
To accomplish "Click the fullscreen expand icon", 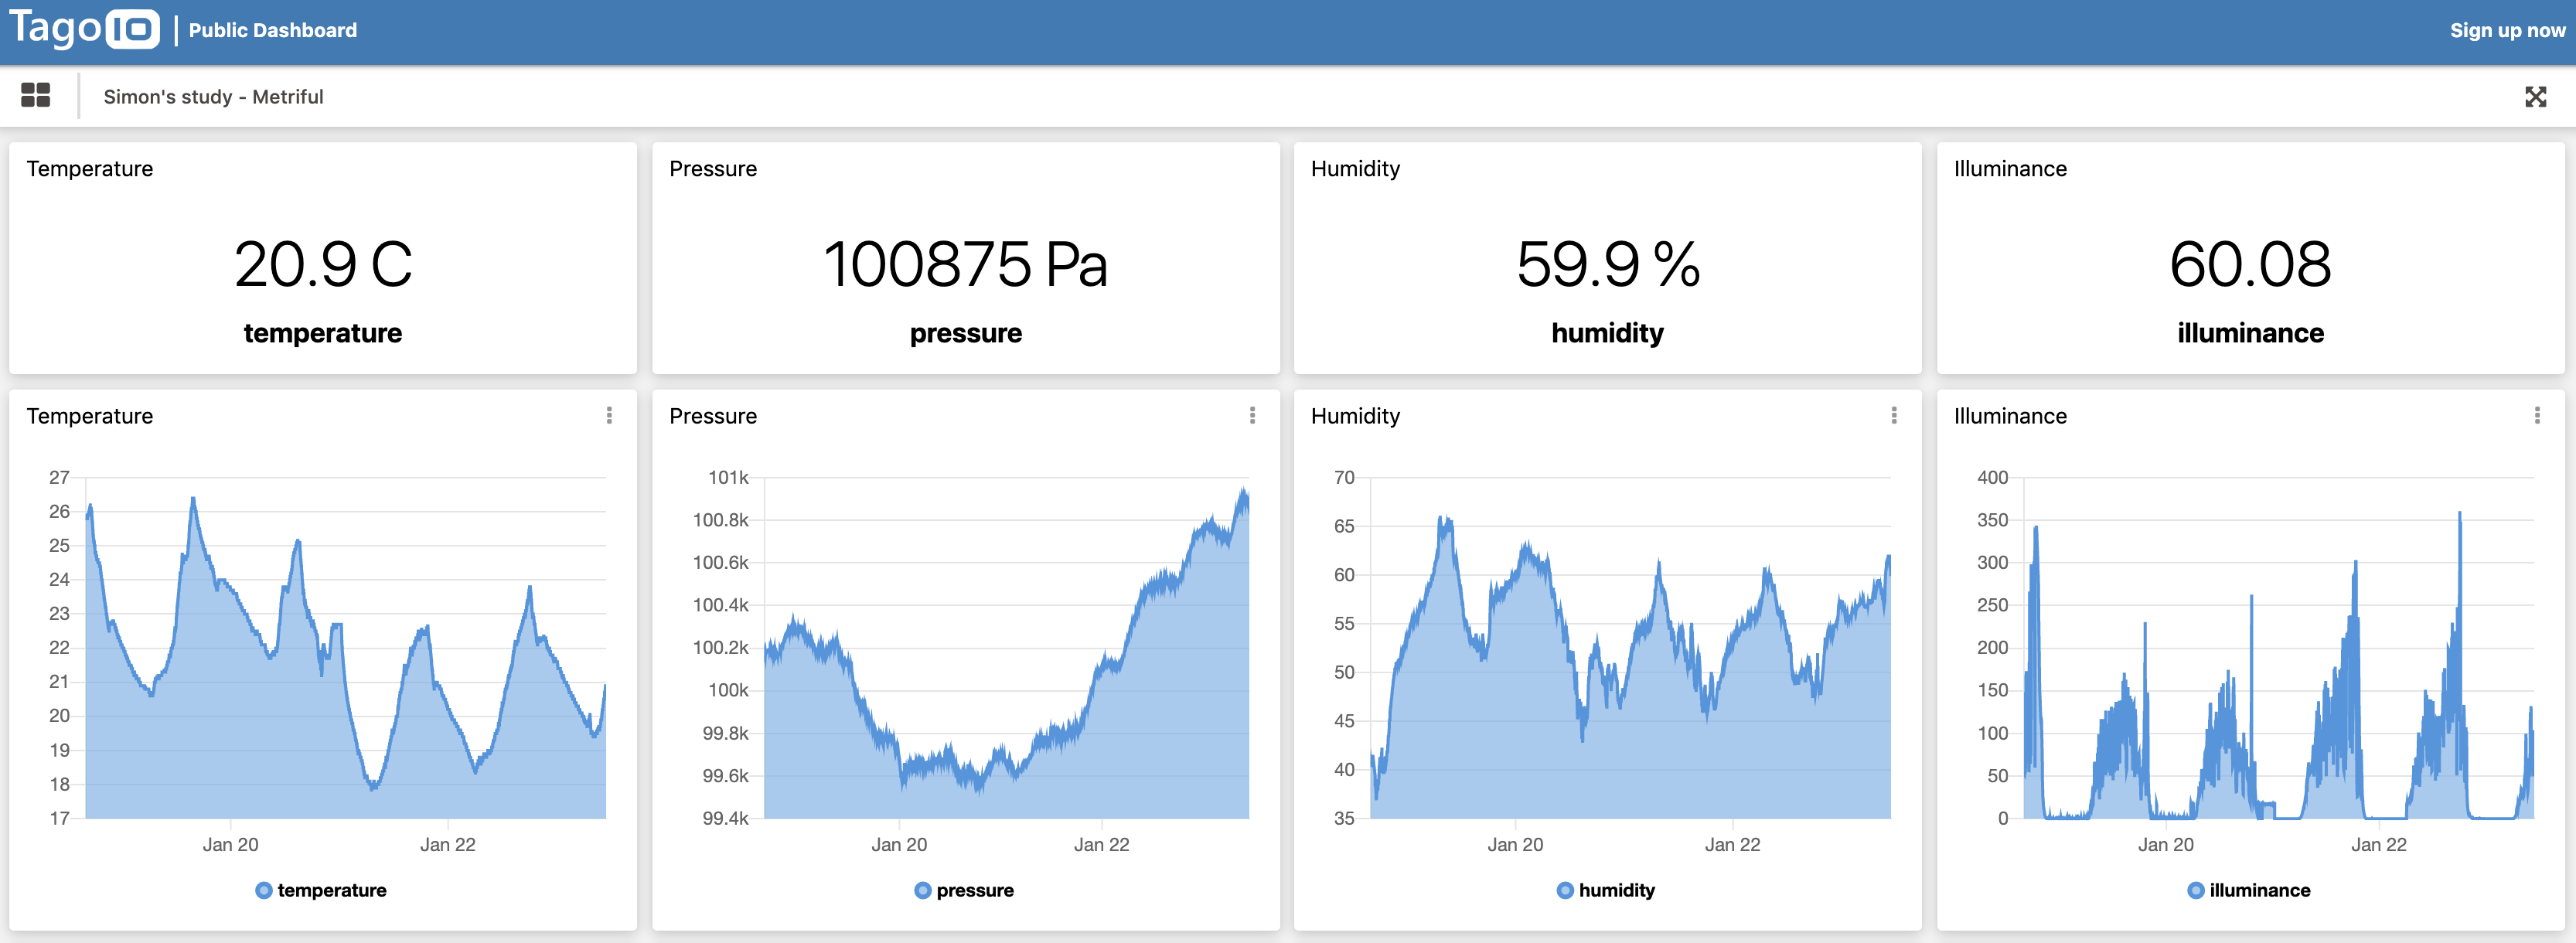I will (x=2535, y=97).
